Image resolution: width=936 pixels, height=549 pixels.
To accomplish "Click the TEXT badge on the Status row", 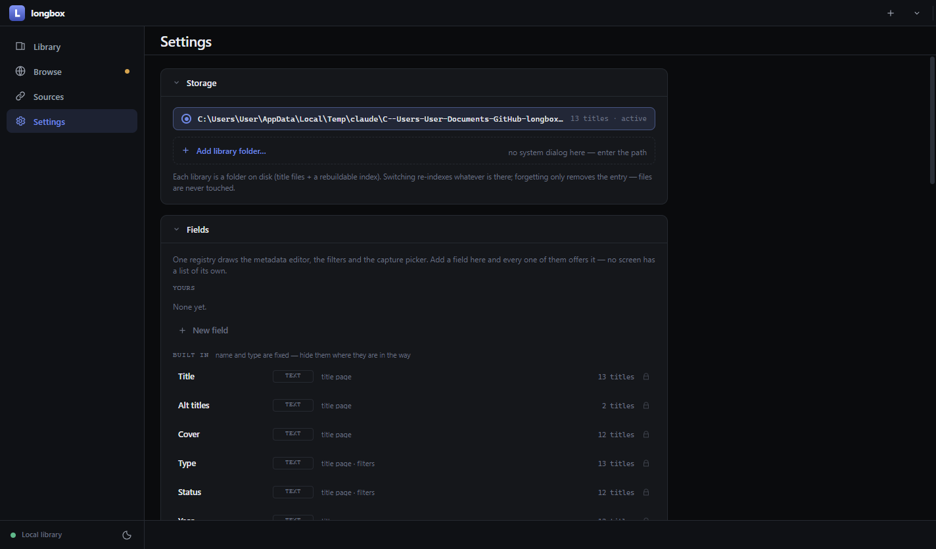I will click(293, 492).
